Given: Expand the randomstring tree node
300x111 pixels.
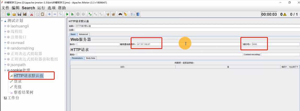Looking at the screenshot, I should coord(5,48).
